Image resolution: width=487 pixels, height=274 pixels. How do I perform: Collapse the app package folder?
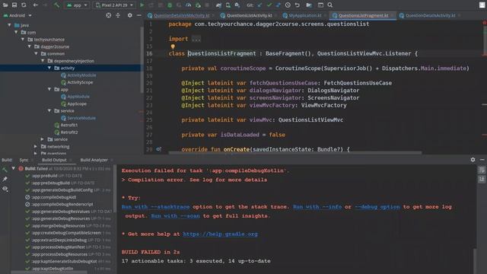49,89
